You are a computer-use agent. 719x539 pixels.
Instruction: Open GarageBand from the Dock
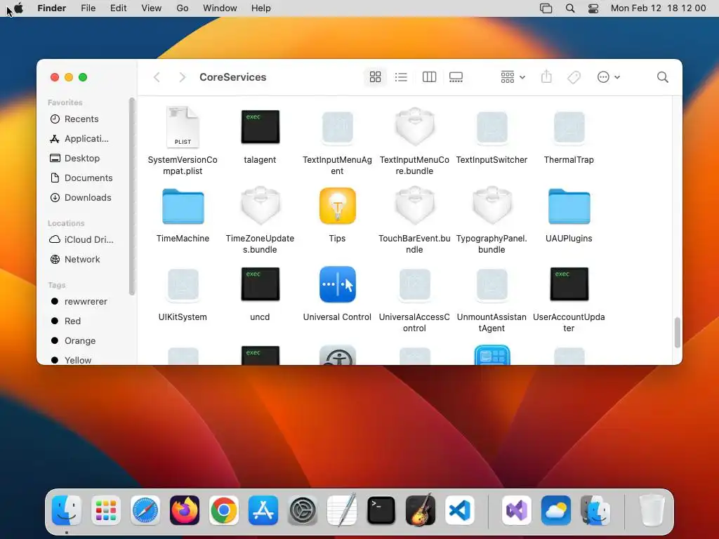coord(421,510)
